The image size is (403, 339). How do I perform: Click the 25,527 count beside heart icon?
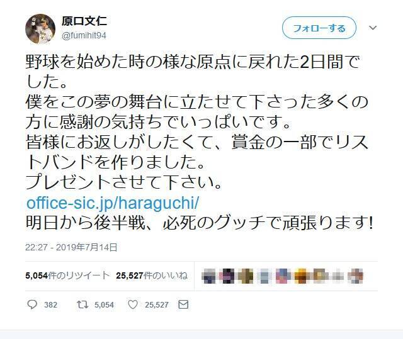click(157, 305)
